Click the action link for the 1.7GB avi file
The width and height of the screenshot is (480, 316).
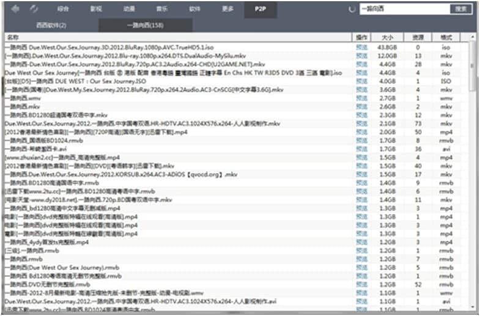click(361, 149)
